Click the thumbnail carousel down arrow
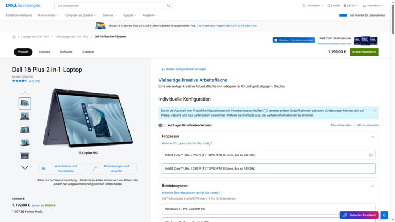Screen dimensions: 395x222 [x=25, y=167]
